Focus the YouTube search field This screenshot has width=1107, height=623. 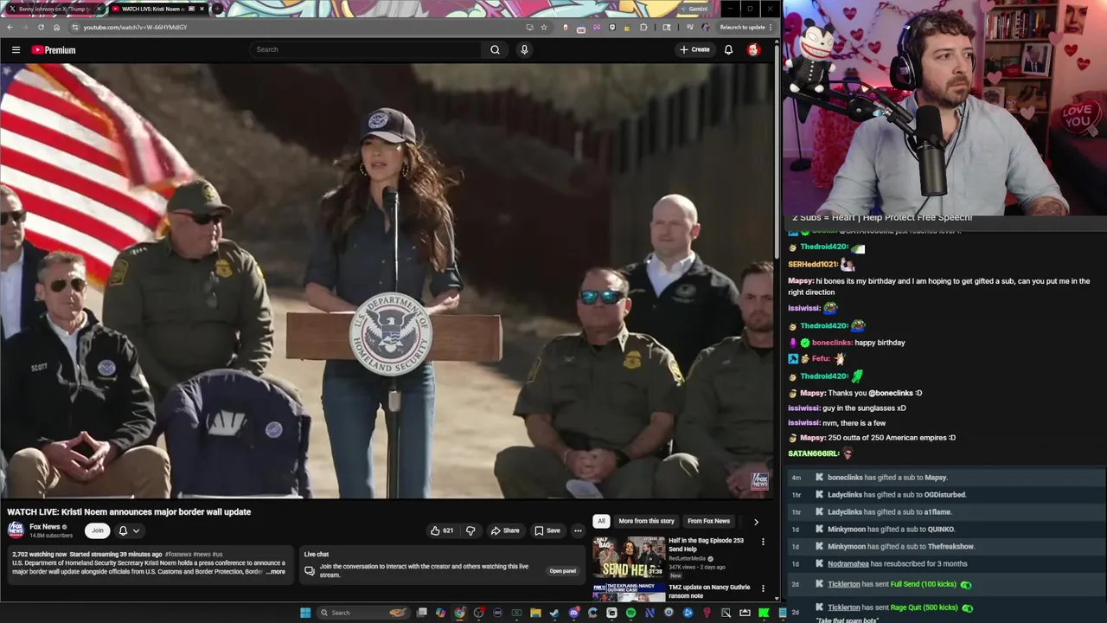pos(368,50)
